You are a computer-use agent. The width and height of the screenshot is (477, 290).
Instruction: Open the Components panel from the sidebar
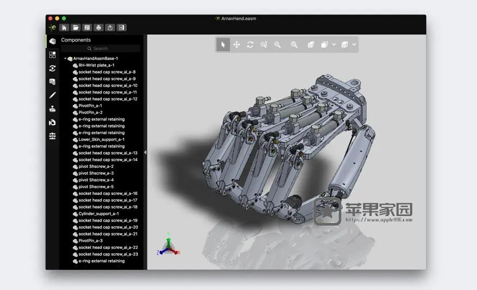pyautogui.click(x=52, y=42)
